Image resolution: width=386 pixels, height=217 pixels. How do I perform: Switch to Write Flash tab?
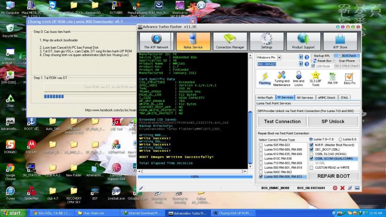(x=265, y=98)
